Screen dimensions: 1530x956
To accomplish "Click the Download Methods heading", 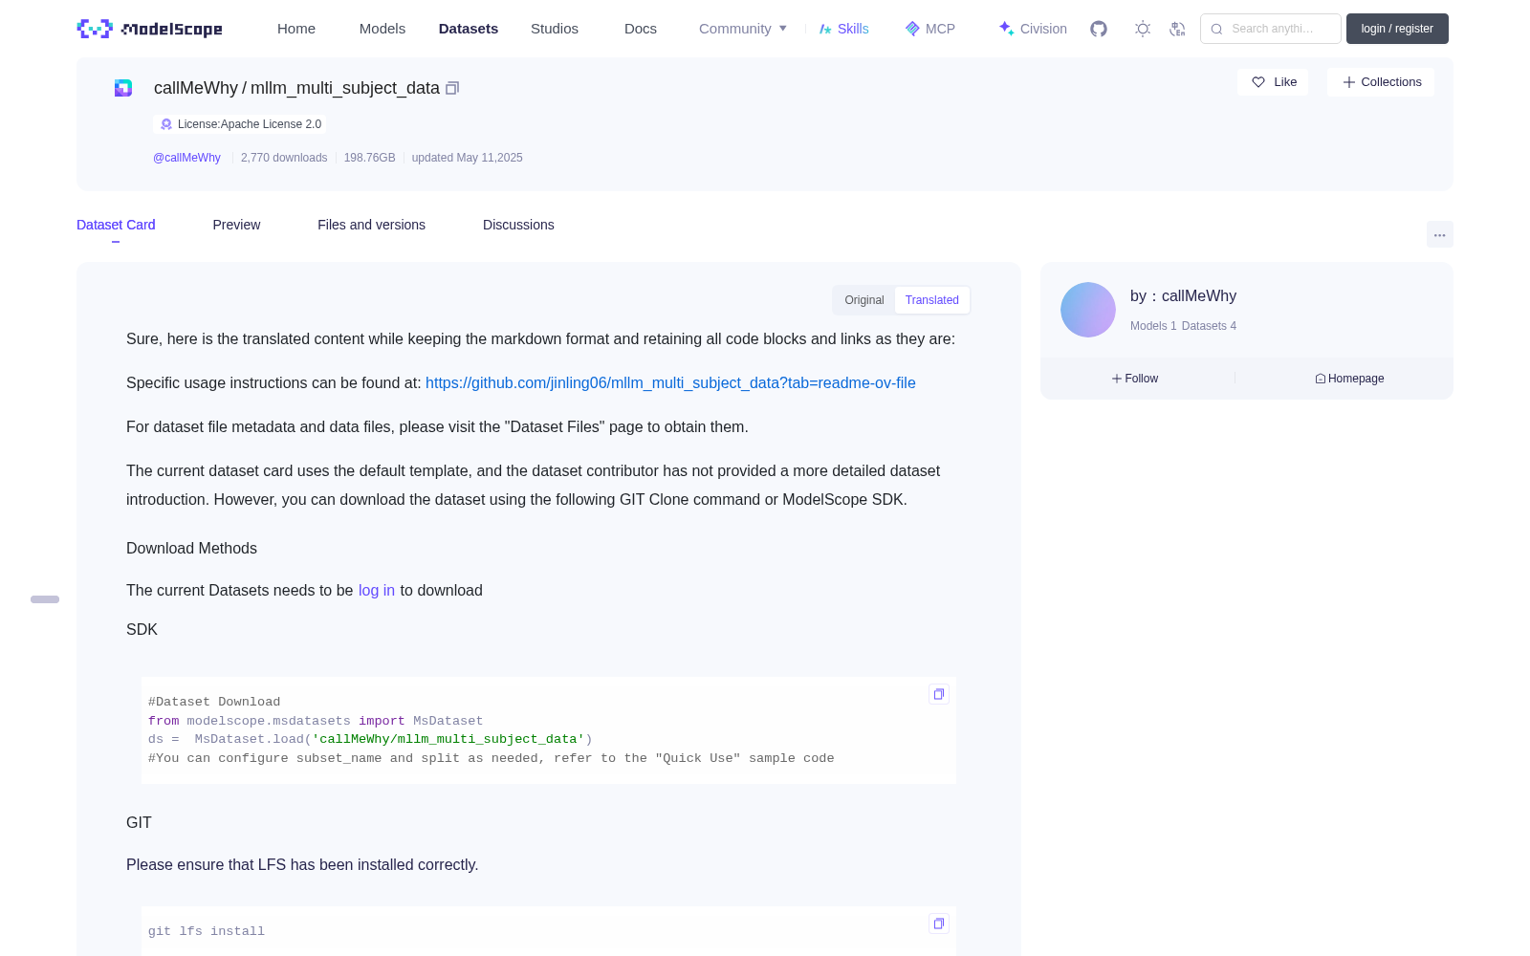I will point(191,549).
